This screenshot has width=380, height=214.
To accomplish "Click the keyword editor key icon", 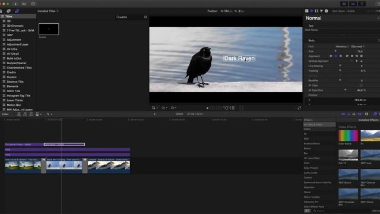I will 24,4.
